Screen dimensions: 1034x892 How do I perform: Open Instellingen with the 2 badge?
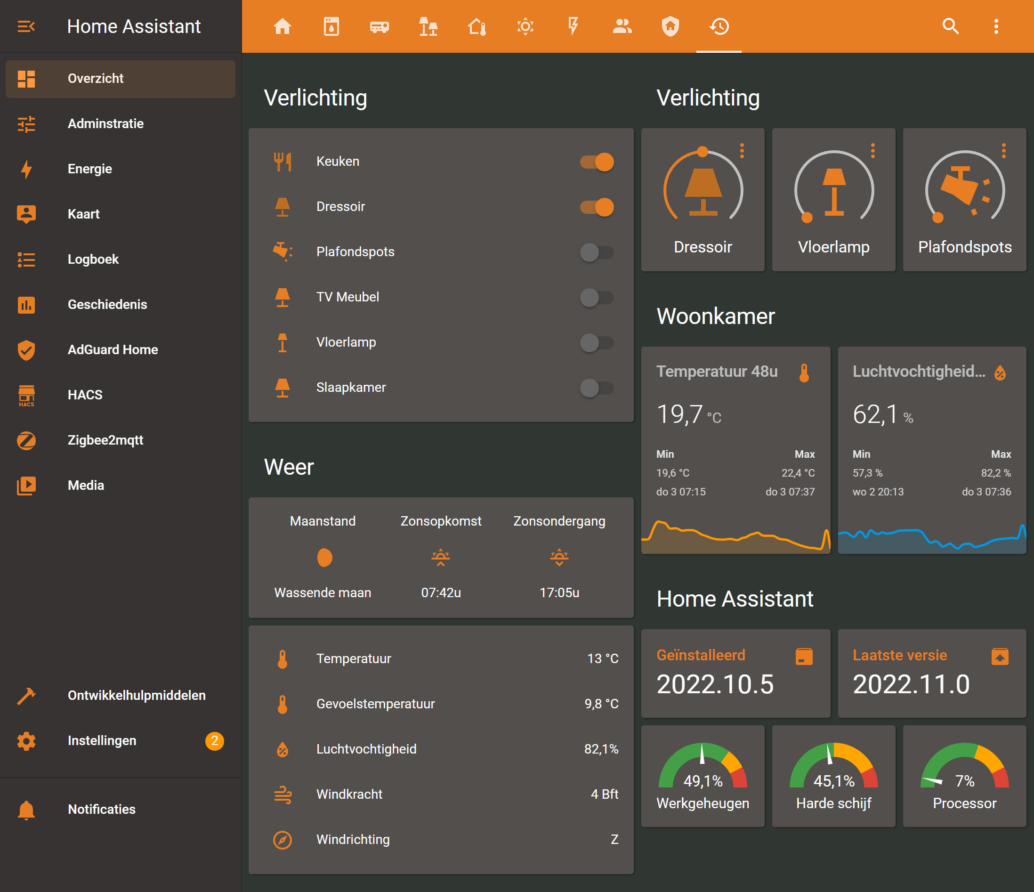[102, 740]
